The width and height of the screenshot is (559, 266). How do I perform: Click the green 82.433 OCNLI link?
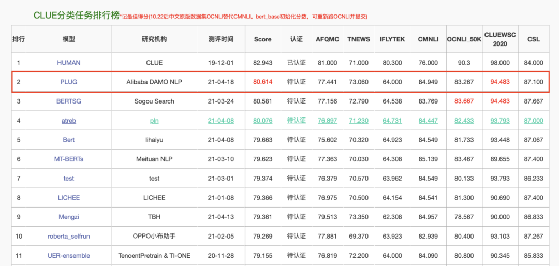pos(464,121)
